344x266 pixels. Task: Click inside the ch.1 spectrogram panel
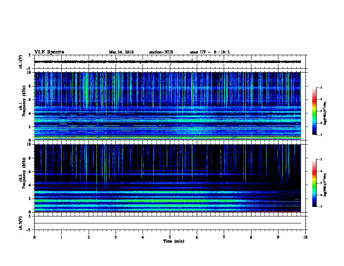[168, 106]
